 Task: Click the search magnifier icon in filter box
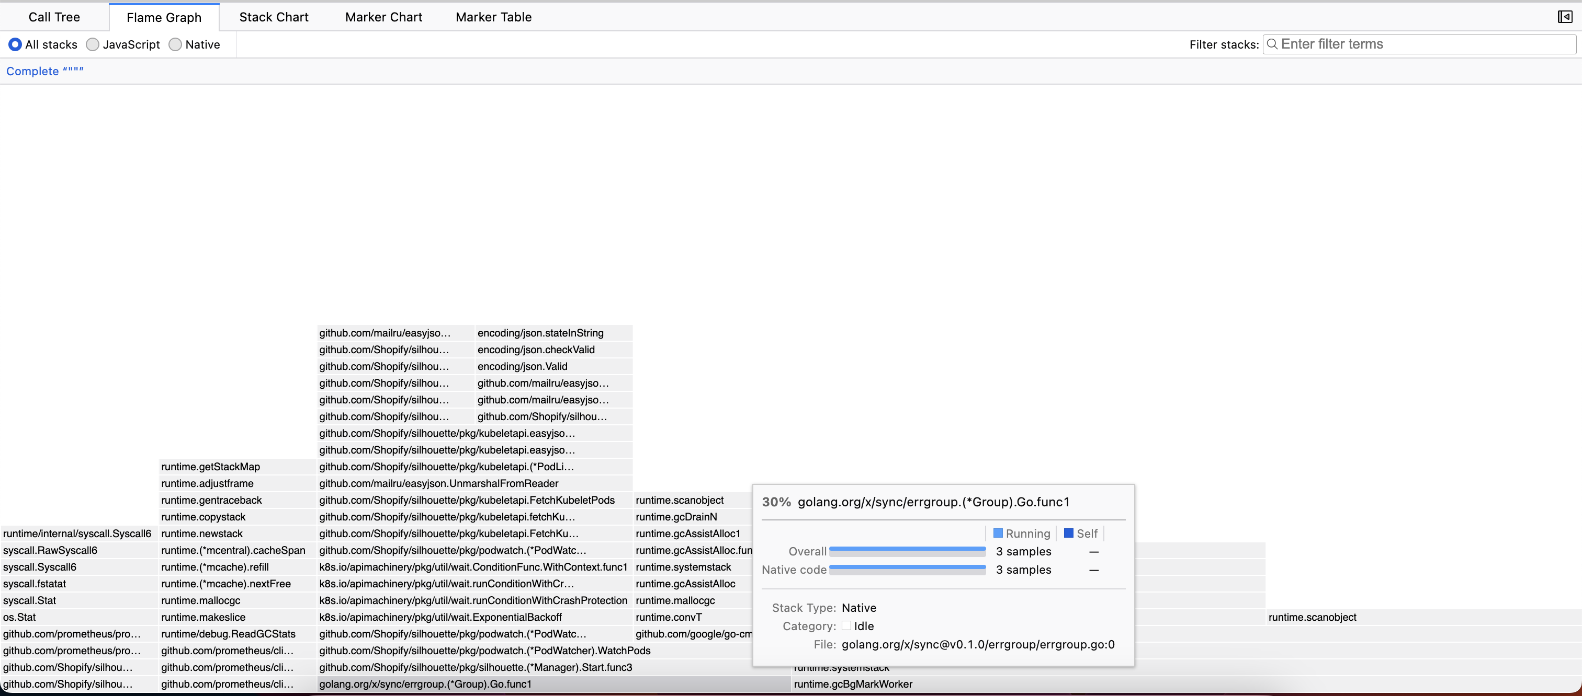[x=1272, y=44]
